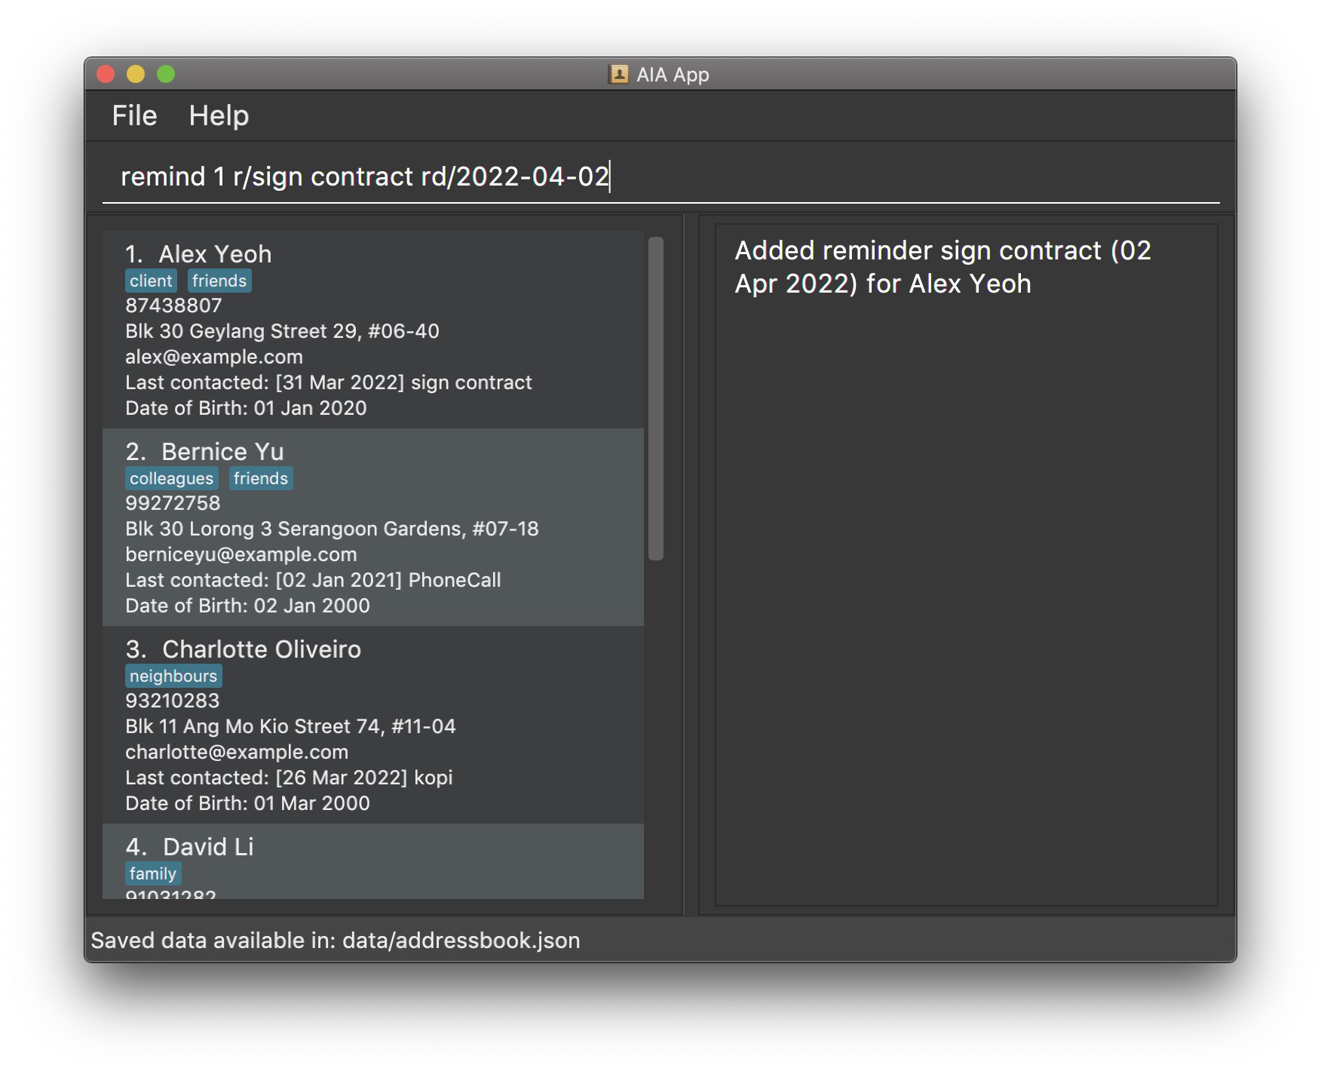
Task: Click Bernice Yu's friends tag
Action: pyautogui.click(x=261, y=478)
